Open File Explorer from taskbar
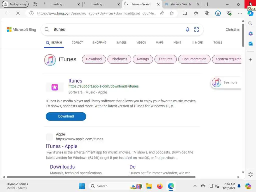 tap(149, 186)
